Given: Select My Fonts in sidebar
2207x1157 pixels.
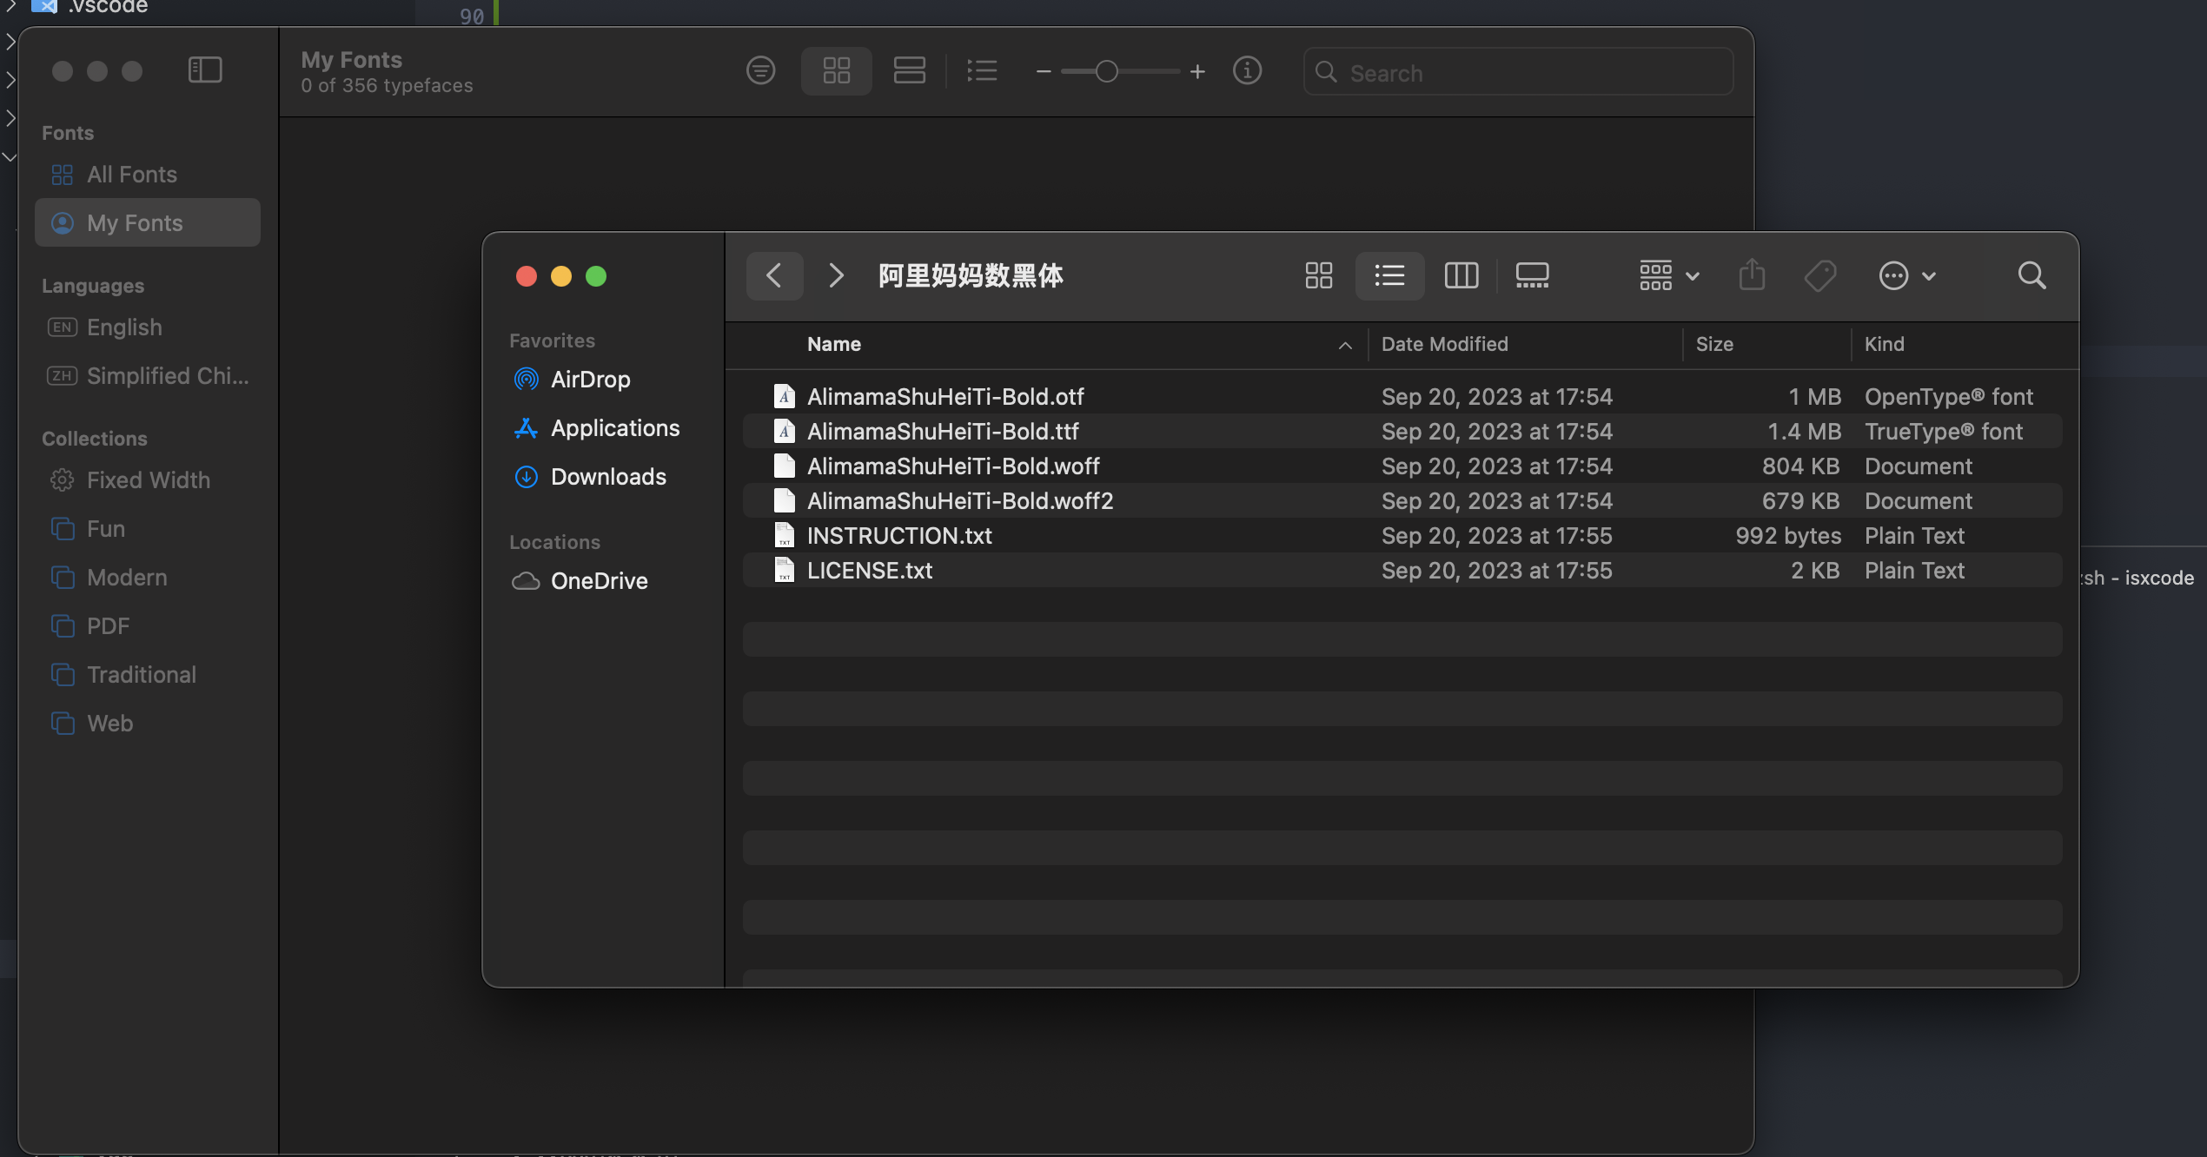Looking at the screenshot, I should coord(148,223).
